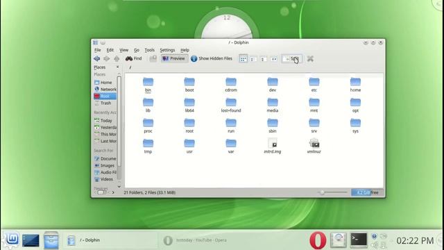
Task: Select Documents search entry
Action: (x=105, y=158)
